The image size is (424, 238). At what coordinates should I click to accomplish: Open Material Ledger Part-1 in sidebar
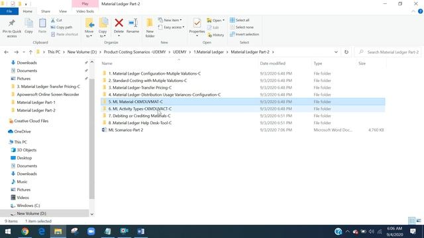point(36,102)
